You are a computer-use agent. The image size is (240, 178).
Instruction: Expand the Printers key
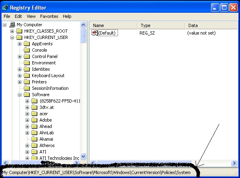coord(19,82)
